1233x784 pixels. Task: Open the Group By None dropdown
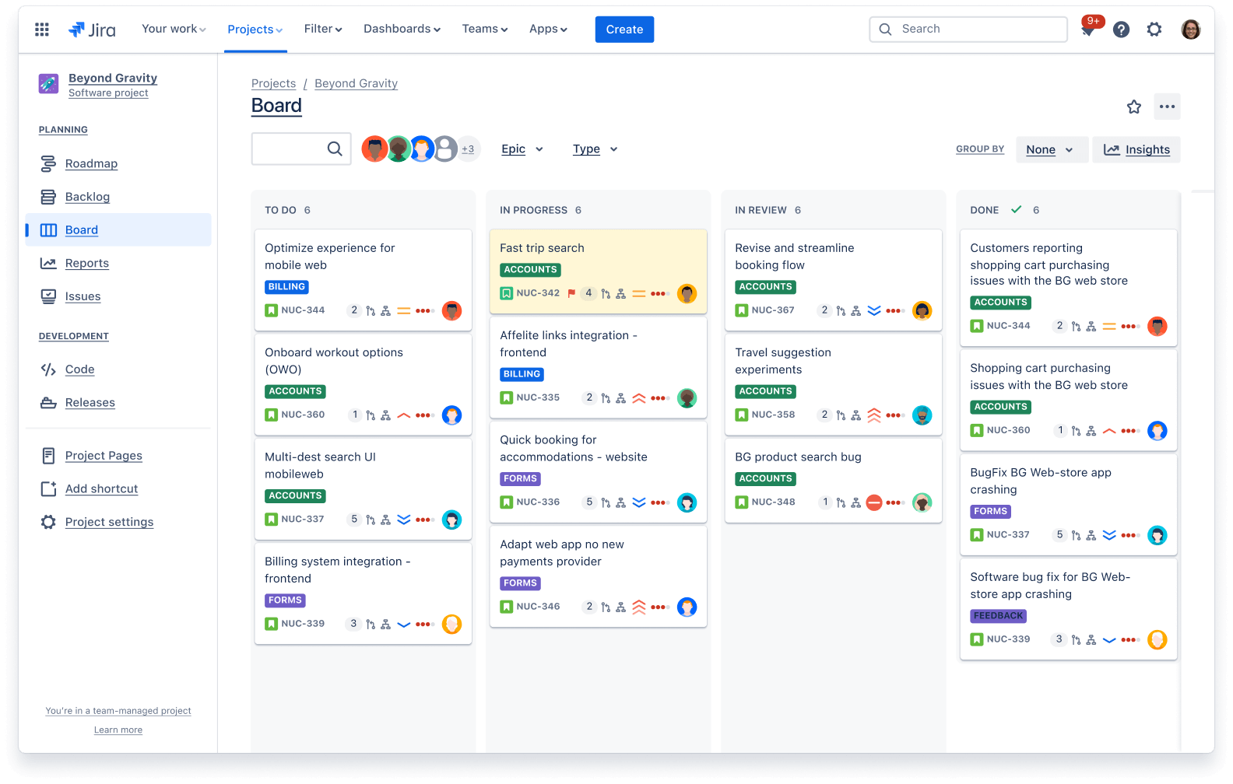tap(1049, 149)
